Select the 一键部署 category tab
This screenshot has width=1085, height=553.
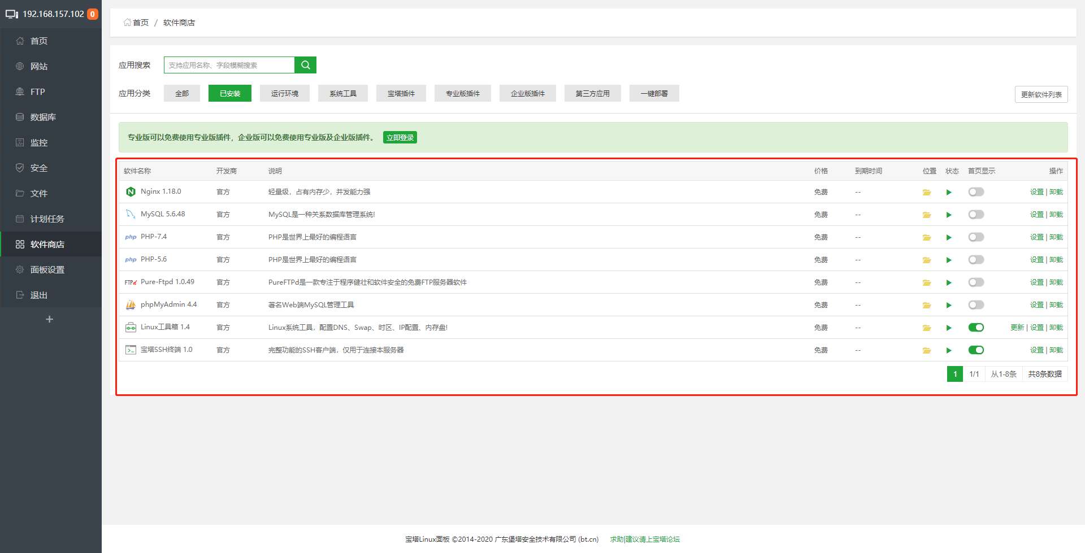[654, 93]
